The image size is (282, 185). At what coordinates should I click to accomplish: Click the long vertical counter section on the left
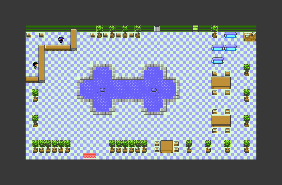click(x=42, y=63)
